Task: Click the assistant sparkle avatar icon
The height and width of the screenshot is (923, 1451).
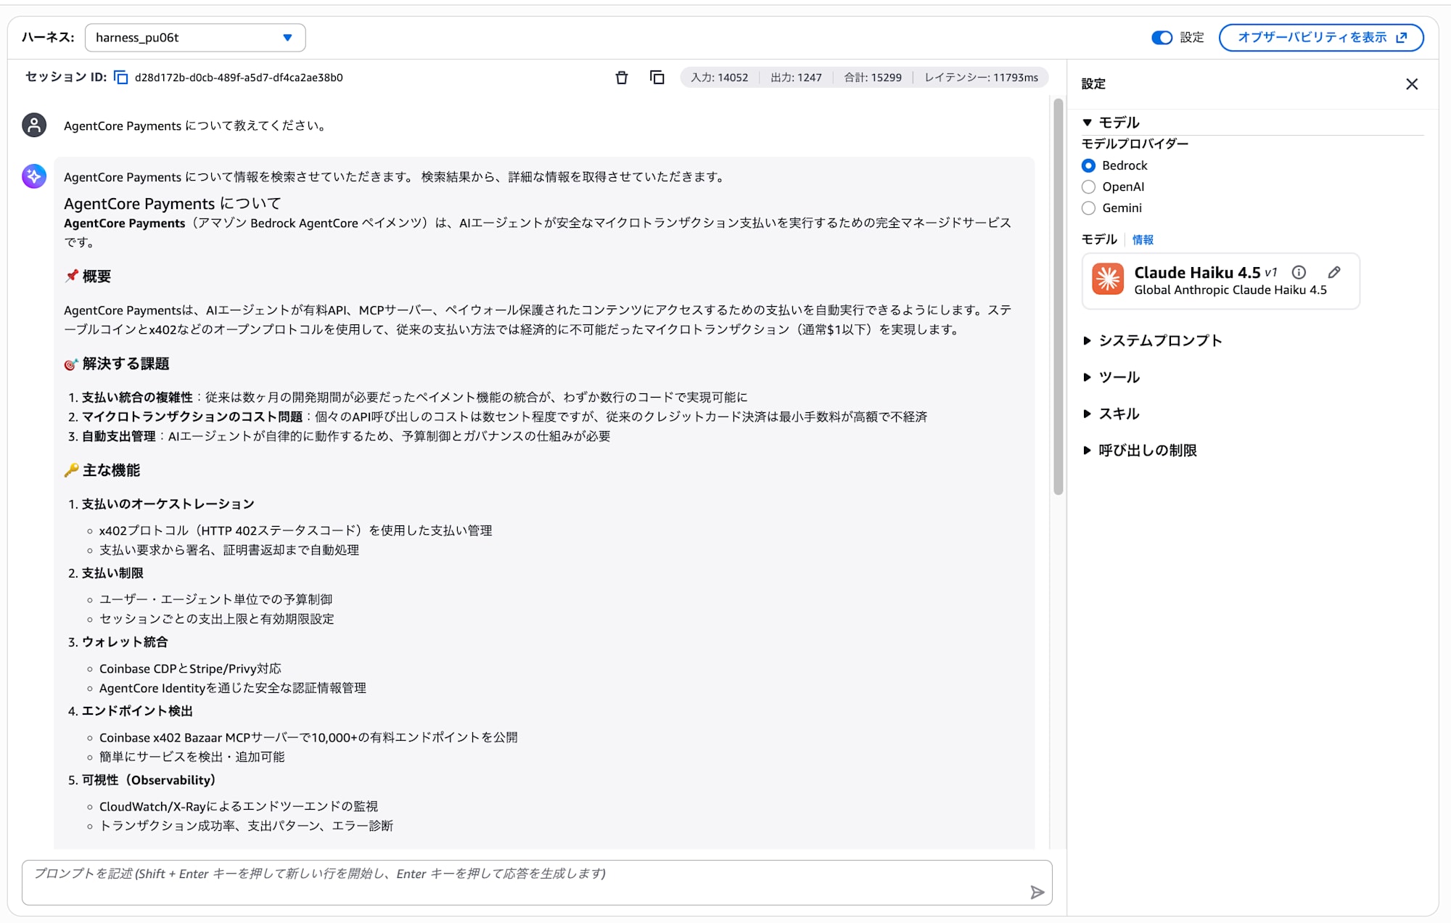Action: pos(34,176)
